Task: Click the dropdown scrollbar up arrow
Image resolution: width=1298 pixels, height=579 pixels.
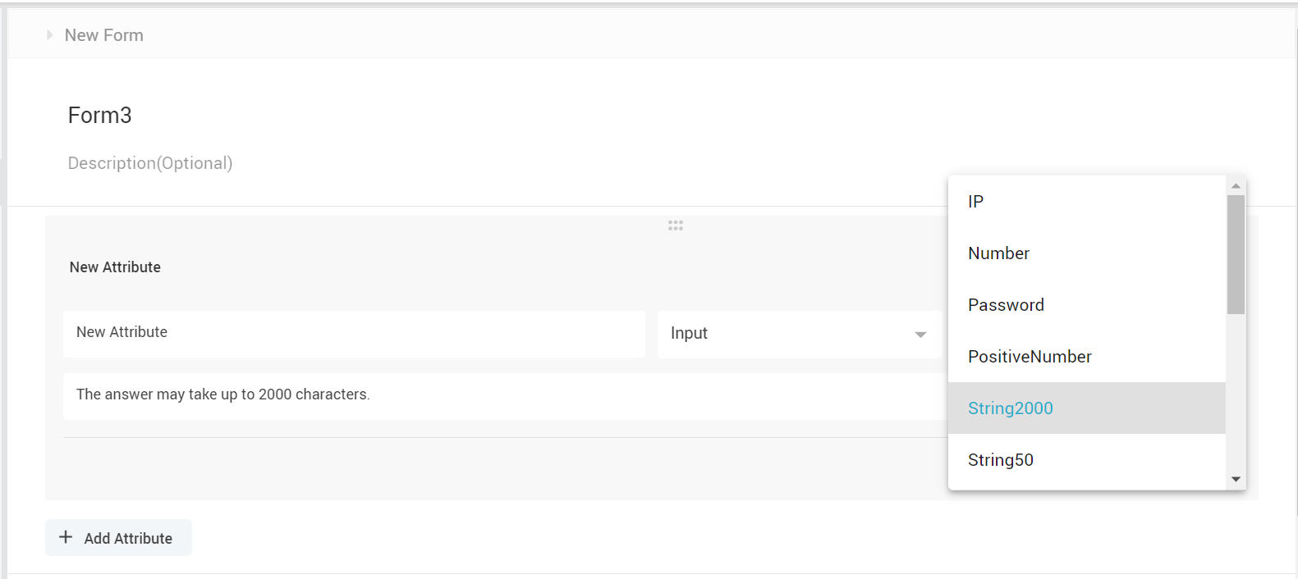Action: (1236, 186)
